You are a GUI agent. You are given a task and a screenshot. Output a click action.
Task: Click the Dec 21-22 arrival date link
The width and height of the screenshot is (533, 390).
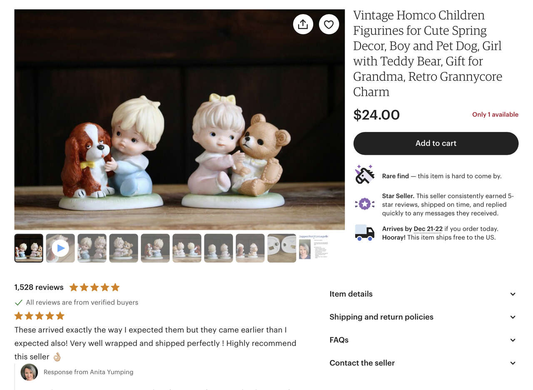point(428,229)
